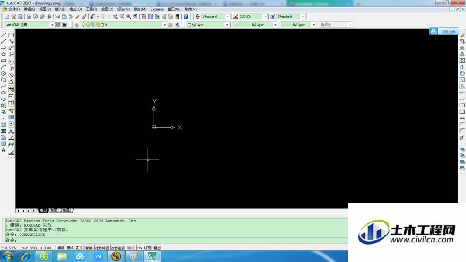This screenshot has width=466, height=262.
Task: Select the Rotate tool in Modify toolbar
Action: [462, 73]
